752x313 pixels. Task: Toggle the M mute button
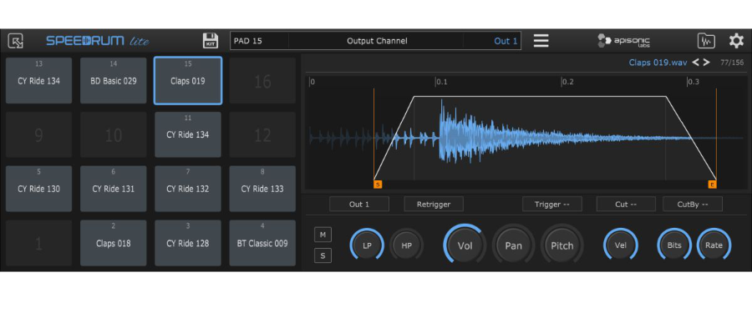[323, 235]
